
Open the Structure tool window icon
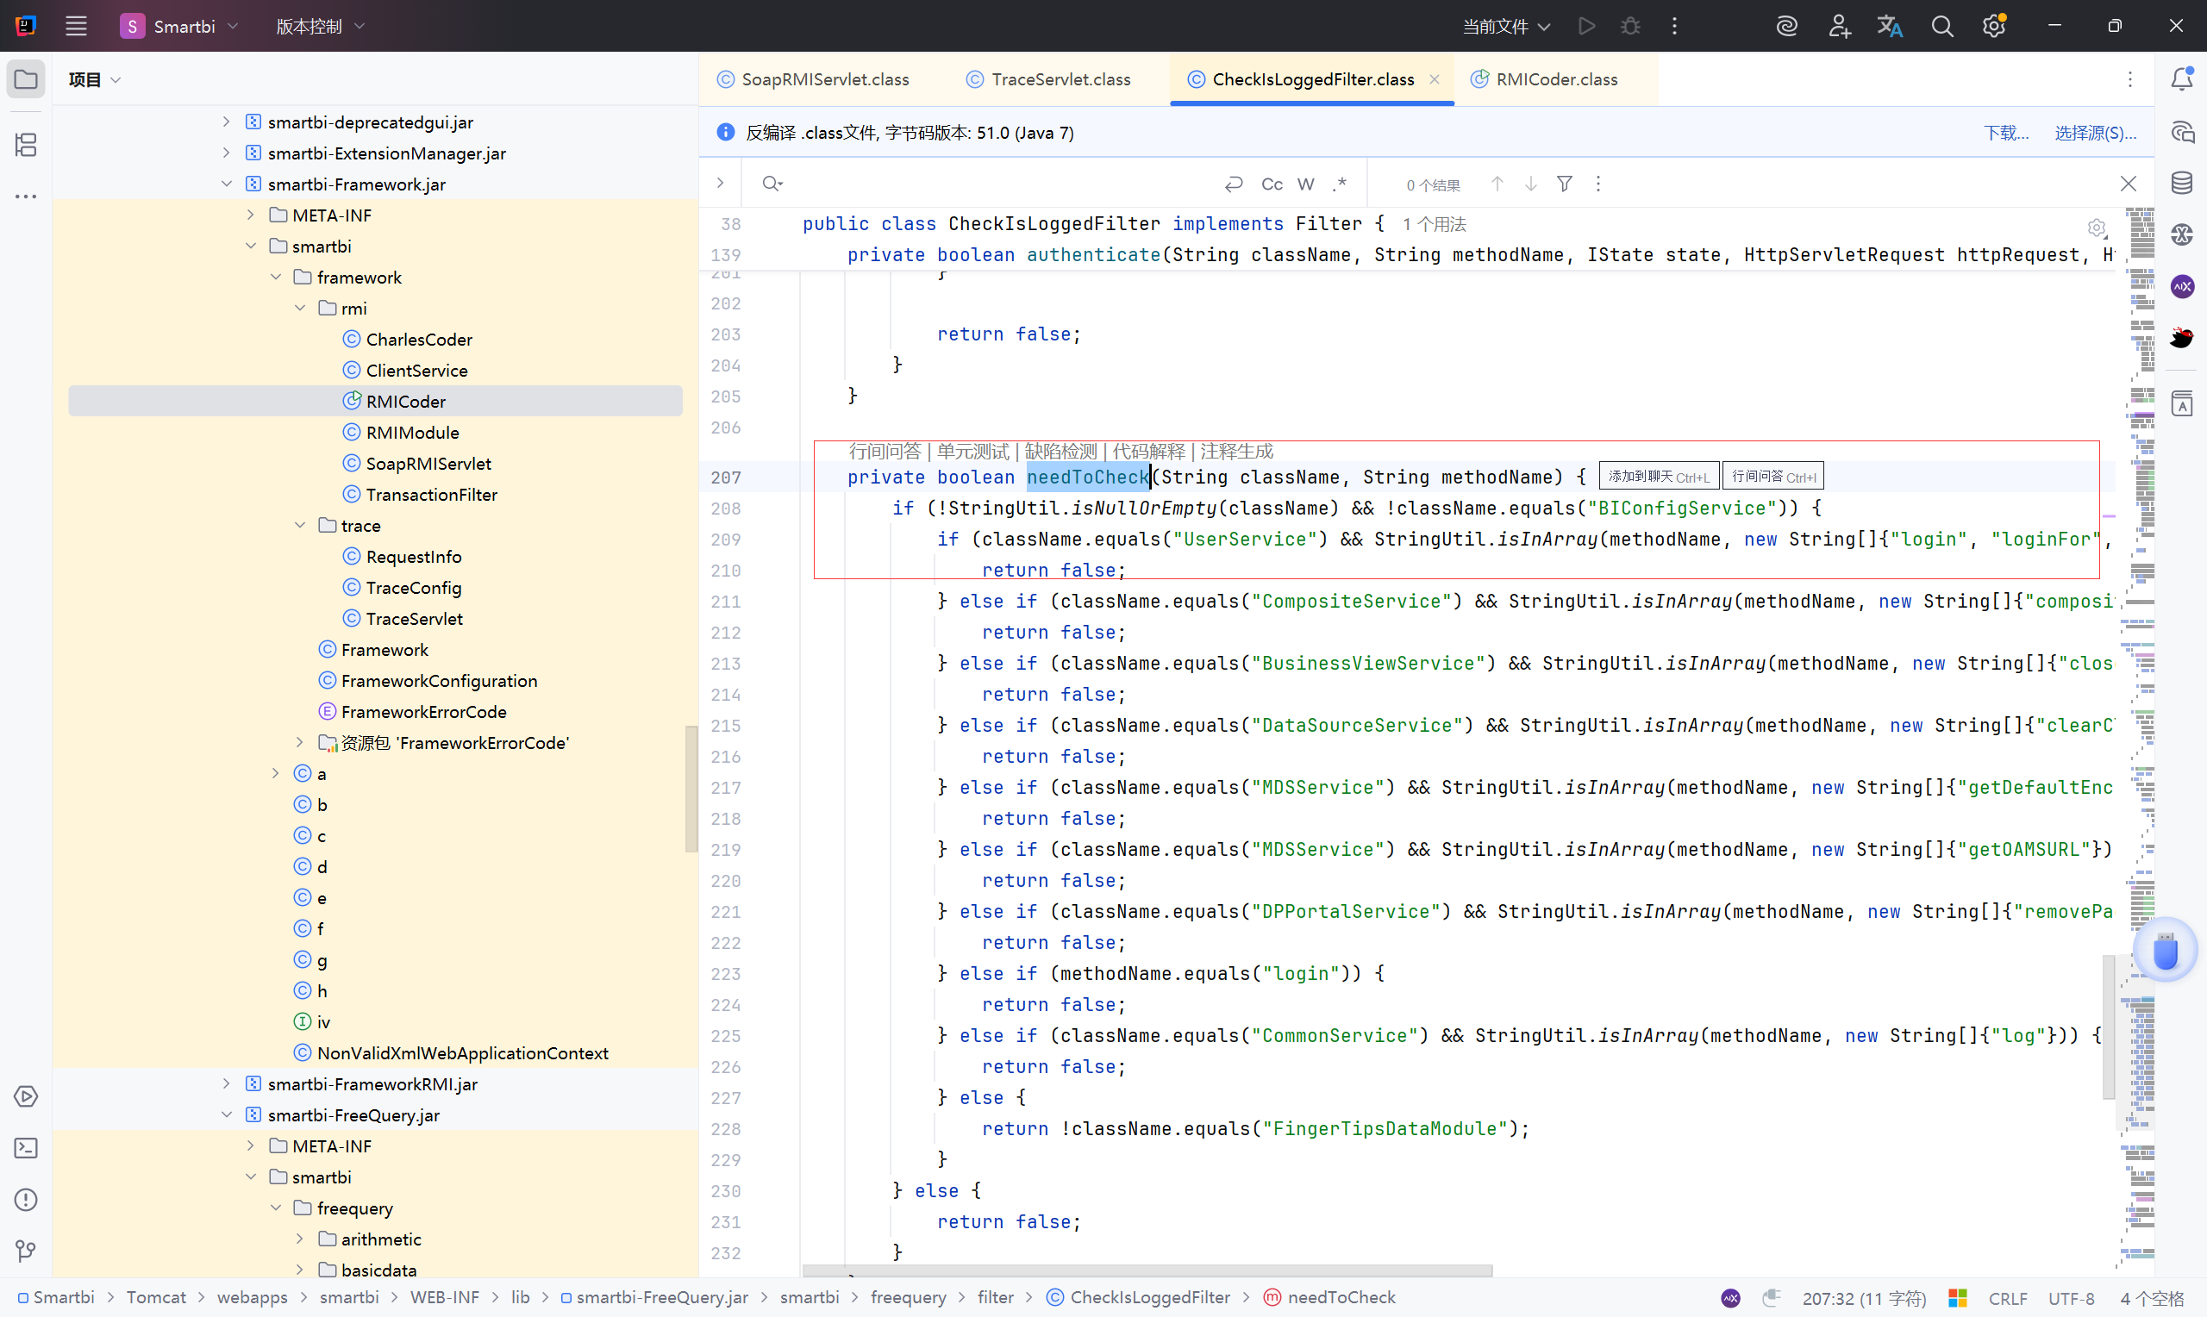tap(26, 145)
